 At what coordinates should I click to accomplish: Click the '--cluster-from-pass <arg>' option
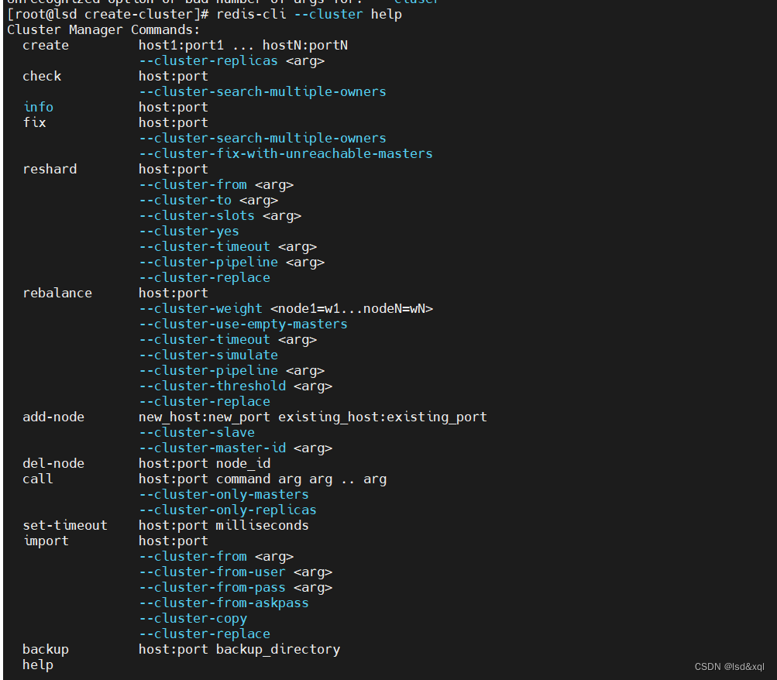[x=236, y=587]
